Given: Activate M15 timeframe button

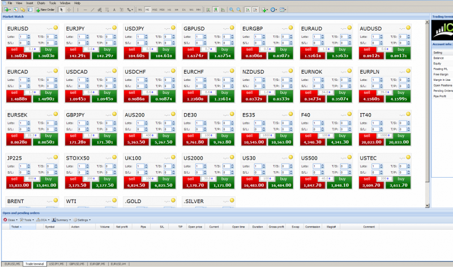Looking at the screenshot, I should (155, 10).
